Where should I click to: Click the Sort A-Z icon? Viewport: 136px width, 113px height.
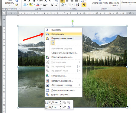pyautogui.click(x=78, y=5)
